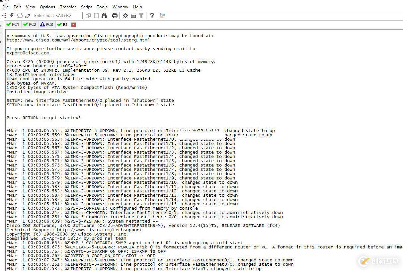
Task: Click the 'ISAKMP is OFF' log line
Action: click(86, 251)
